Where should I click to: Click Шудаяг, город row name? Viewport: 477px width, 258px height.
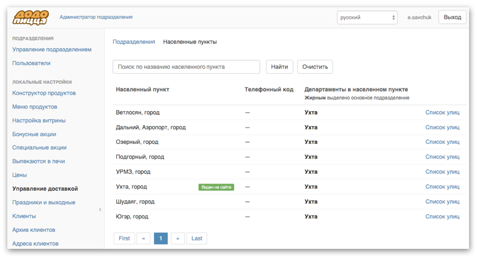coord(135,201)
